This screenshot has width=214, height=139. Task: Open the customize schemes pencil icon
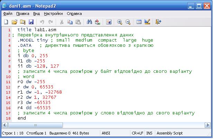point(147,21)
